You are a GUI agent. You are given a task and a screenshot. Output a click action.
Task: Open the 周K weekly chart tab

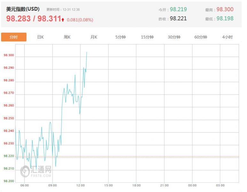click(67, 37)
